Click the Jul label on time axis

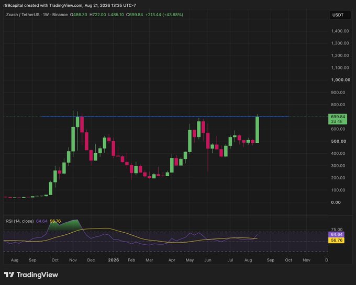point(230,260)
